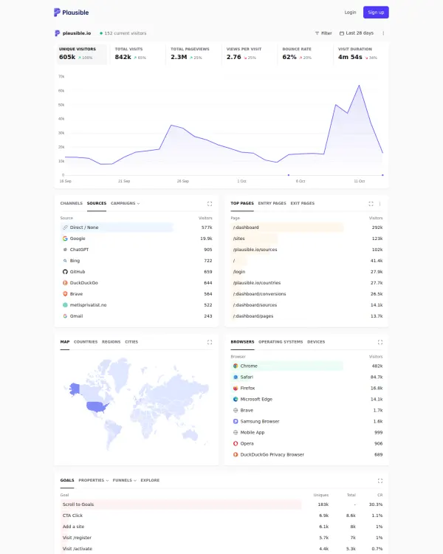
Task: Open the Campaigns dropdown
Action: click(x=125, y=204)
